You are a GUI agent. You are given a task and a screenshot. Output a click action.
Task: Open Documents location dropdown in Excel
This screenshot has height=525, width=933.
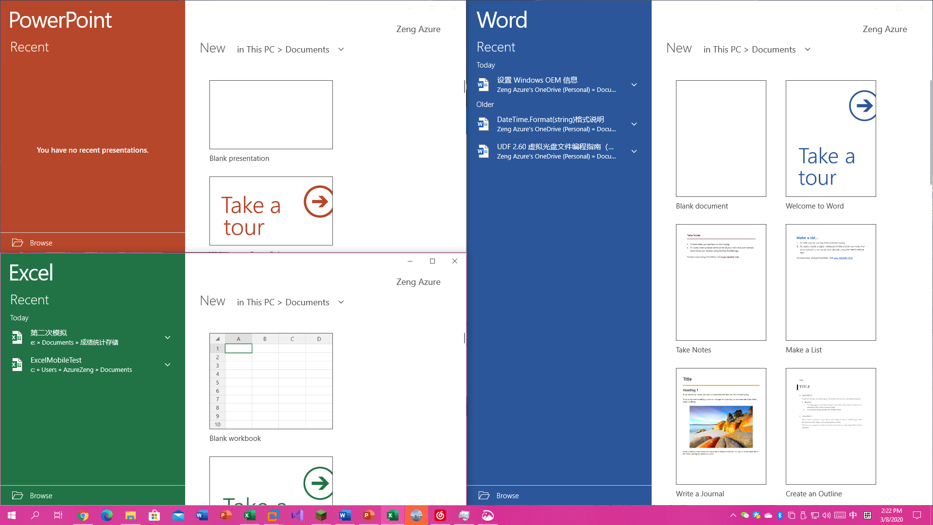341,302
